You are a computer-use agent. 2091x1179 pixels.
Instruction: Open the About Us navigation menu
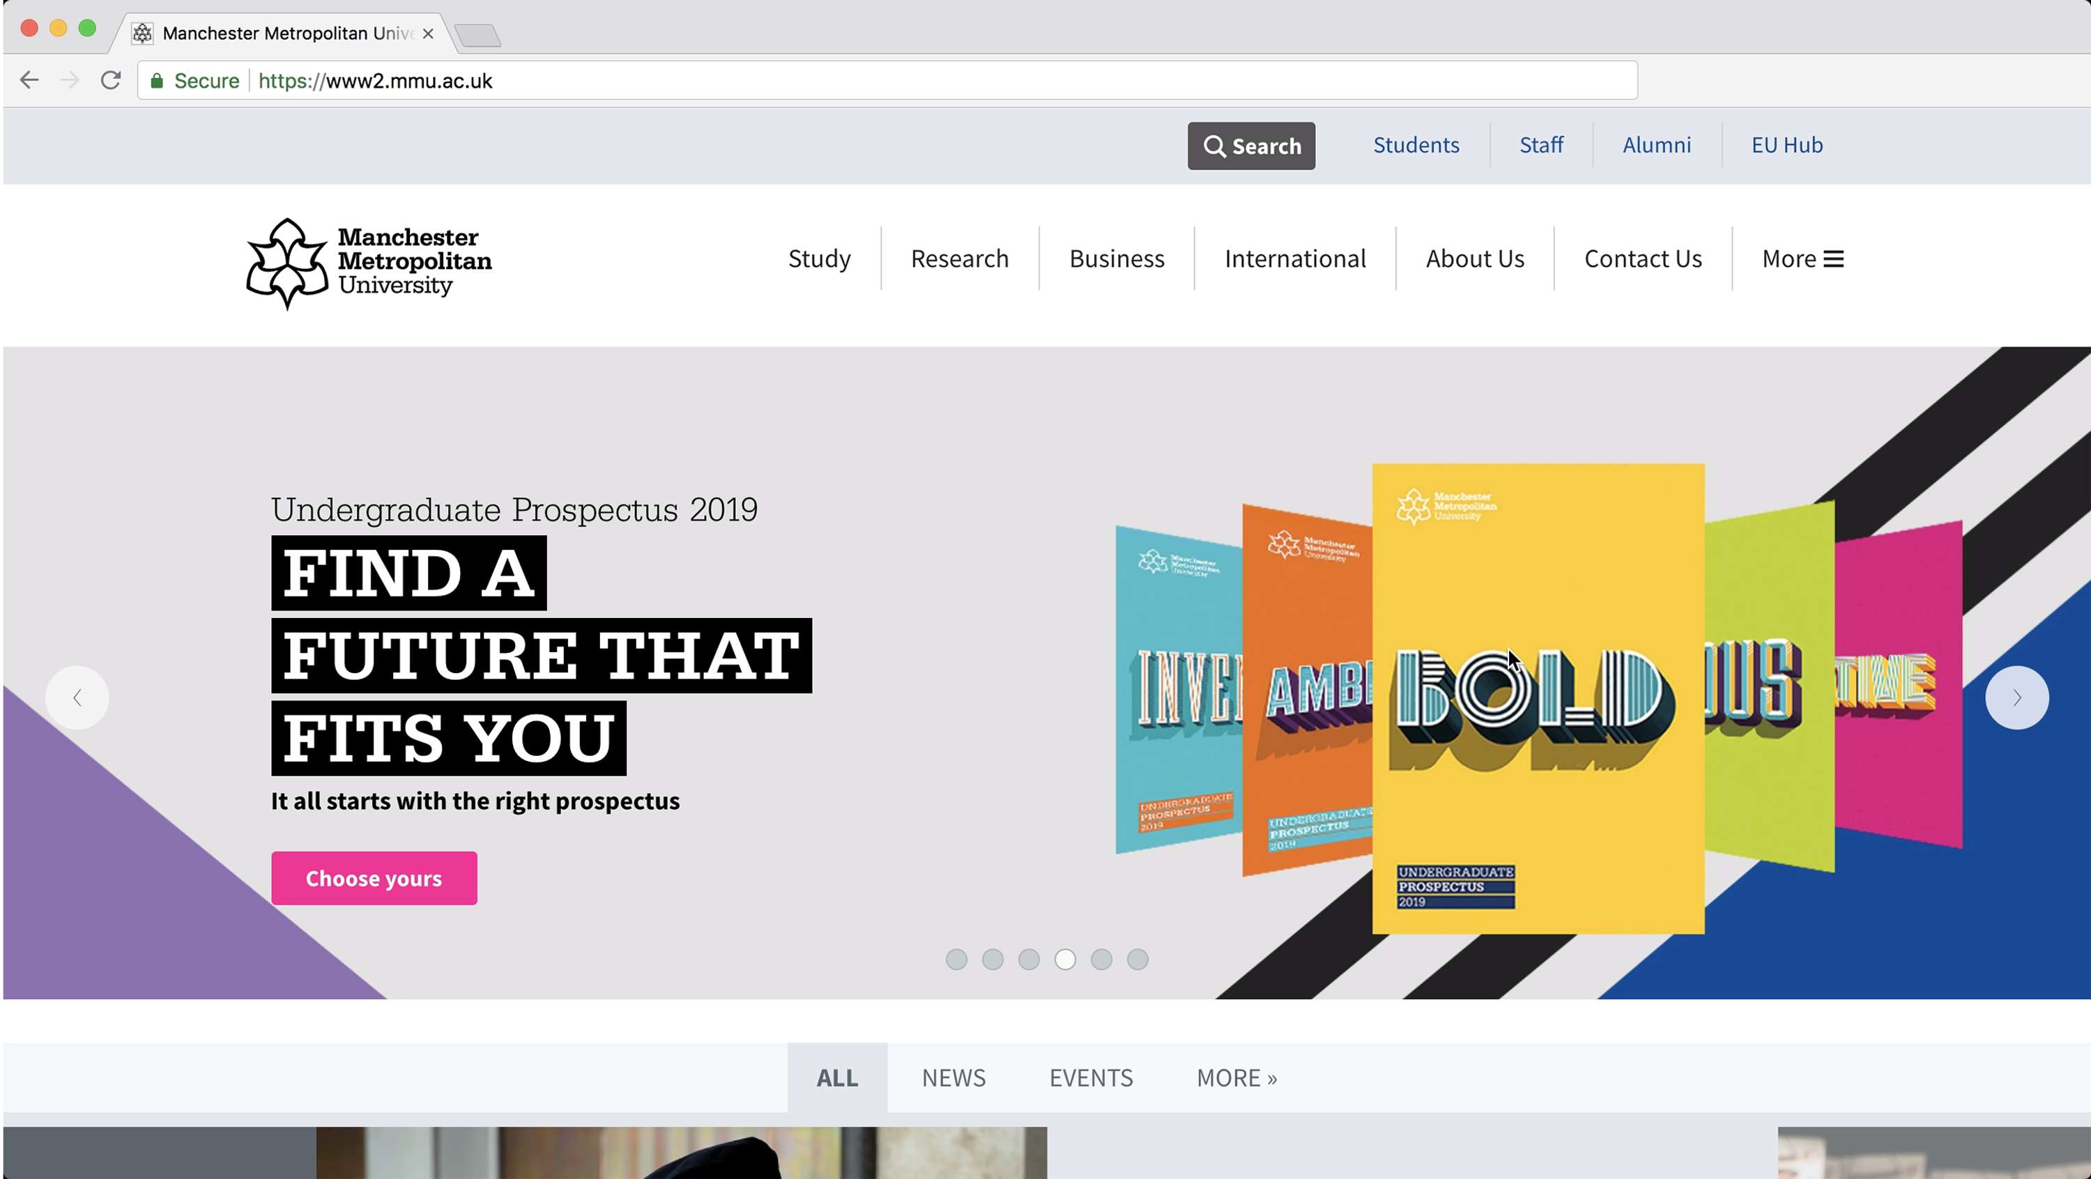click(1475, 259)
